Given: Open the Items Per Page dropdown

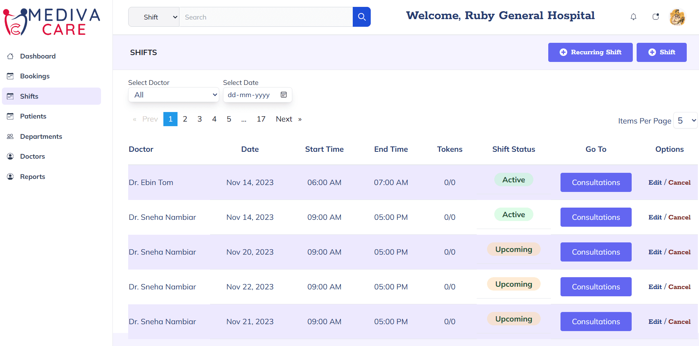Looking at the screenshot, I should (685, 120).
